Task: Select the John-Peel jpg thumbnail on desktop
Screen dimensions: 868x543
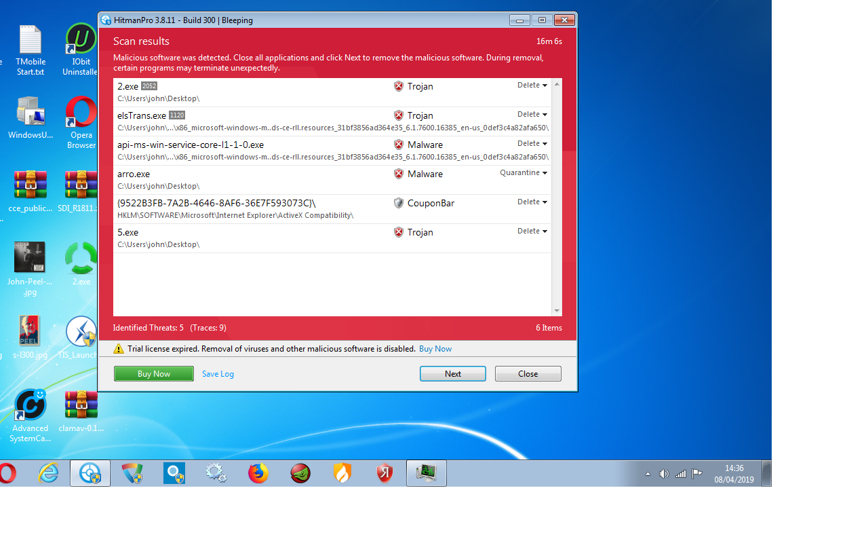Action: pos(31,269)
